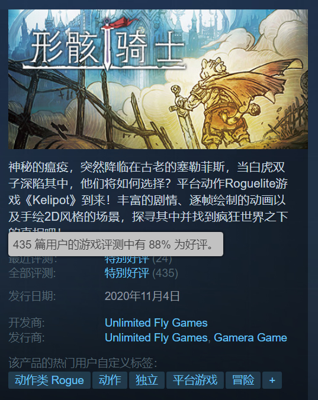Visit Gamera Game publisher page
Viewport: 318px width, 400px height.
[x=250, y=337]
